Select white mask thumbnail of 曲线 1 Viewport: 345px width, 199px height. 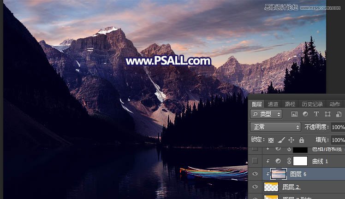[x=300, y=161]
